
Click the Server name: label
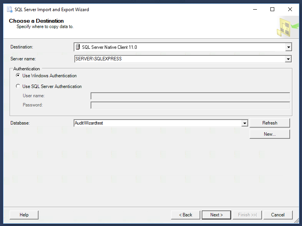pos(23,59)
